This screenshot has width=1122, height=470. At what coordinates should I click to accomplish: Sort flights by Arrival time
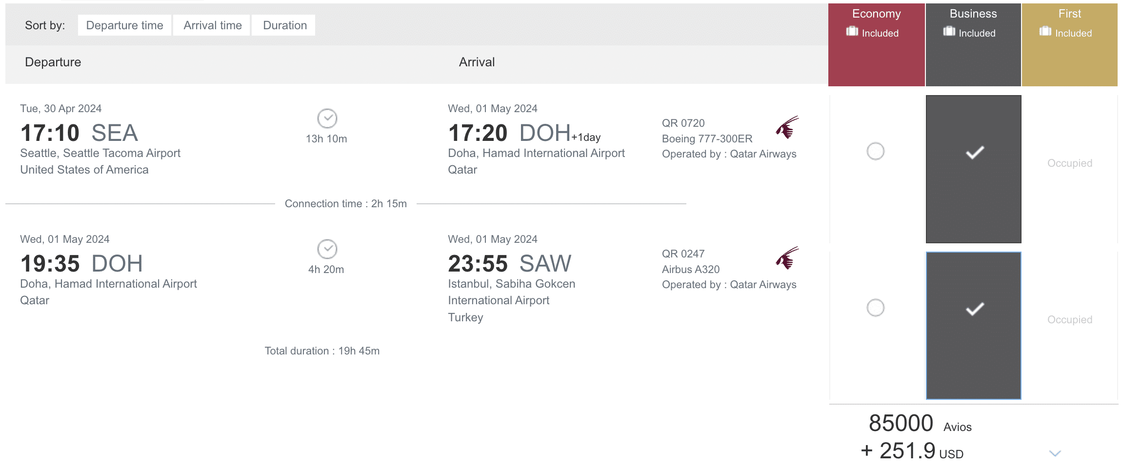212,25
